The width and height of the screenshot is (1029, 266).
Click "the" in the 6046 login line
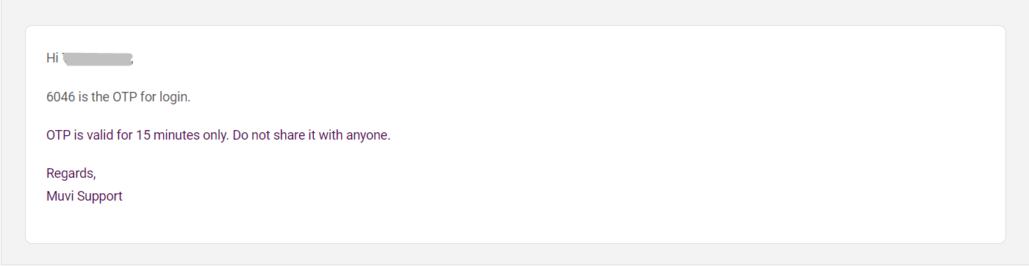coord(101,97)
